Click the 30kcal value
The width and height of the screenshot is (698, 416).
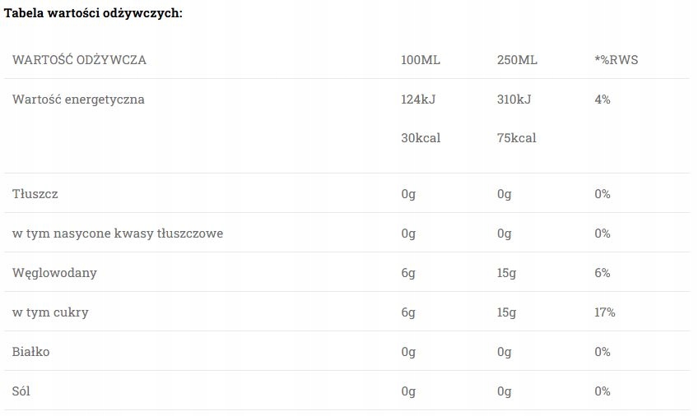(x=421, y=138)
